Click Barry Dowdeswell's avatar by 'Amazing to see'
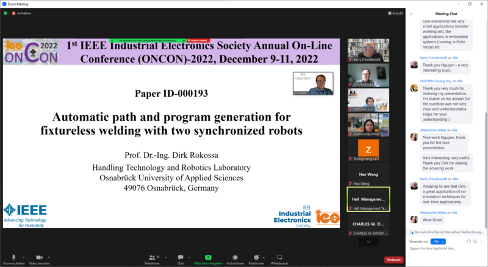Image resolution: width=488 pixels, height=267 pixels. 414,186
